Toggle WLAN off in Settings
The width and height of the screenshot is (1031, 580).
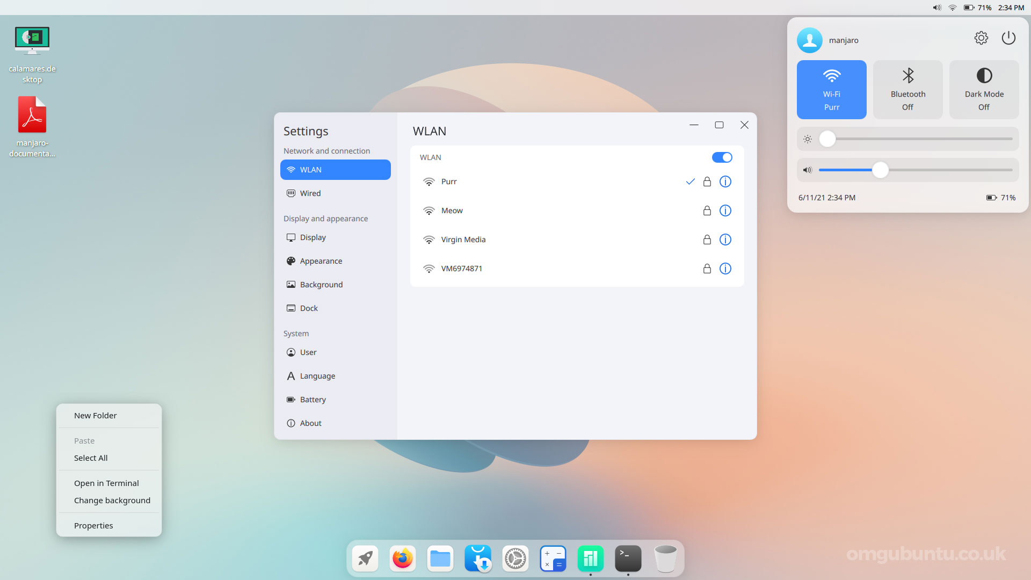pyautogui.click(x=722, y=157)
